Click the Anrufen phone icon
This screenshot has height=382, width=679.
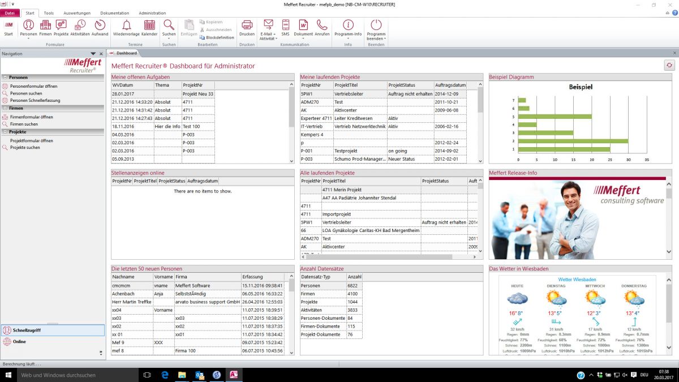pyautogui.click(x=322, y=28)
